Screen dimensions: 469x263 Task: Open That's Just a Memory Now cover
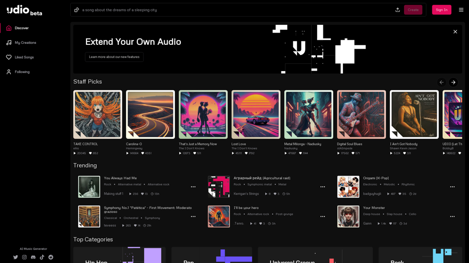(203, 114)
